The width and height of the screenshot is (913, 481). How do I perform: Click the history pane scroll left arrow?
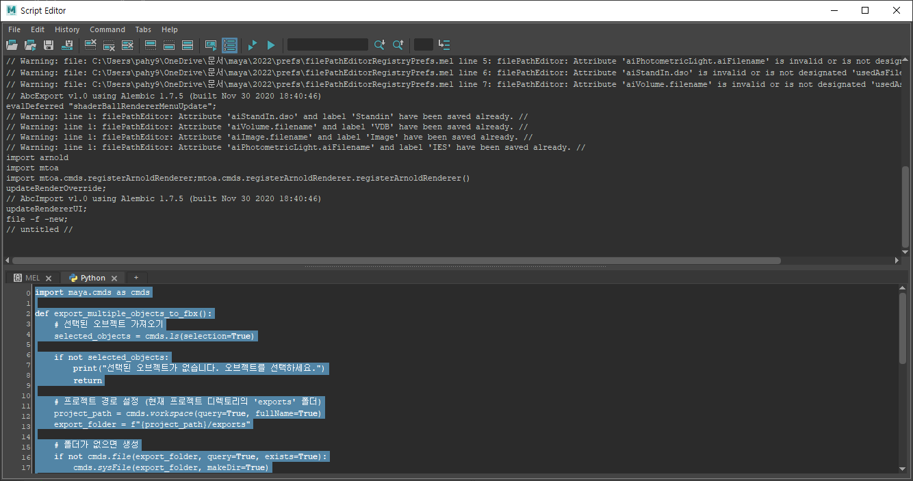point(7,260)
